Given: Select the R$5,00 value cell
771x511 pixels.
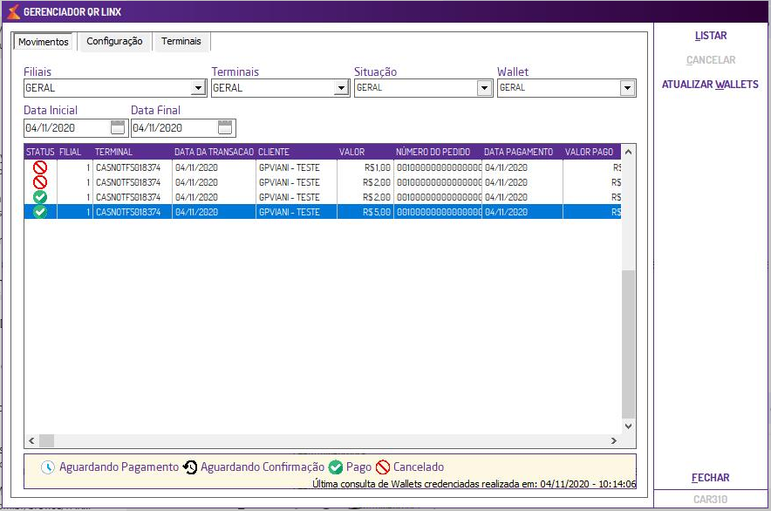Looking at the screenshot, I should pyautogui.click(x=365, y=212).
